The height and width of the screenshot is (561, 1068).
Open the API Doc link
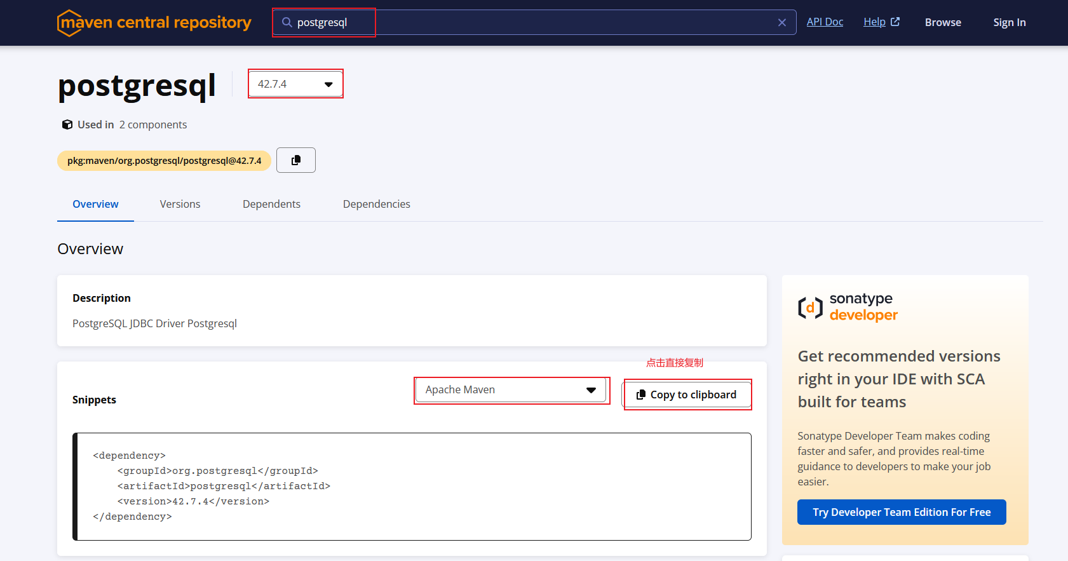[825, 22]
